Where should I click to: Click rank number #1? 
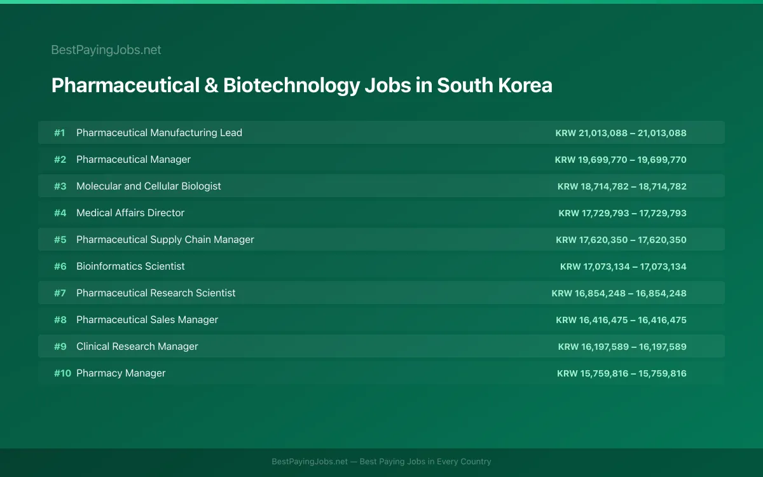pyautogui.click(x=60, y=133)
